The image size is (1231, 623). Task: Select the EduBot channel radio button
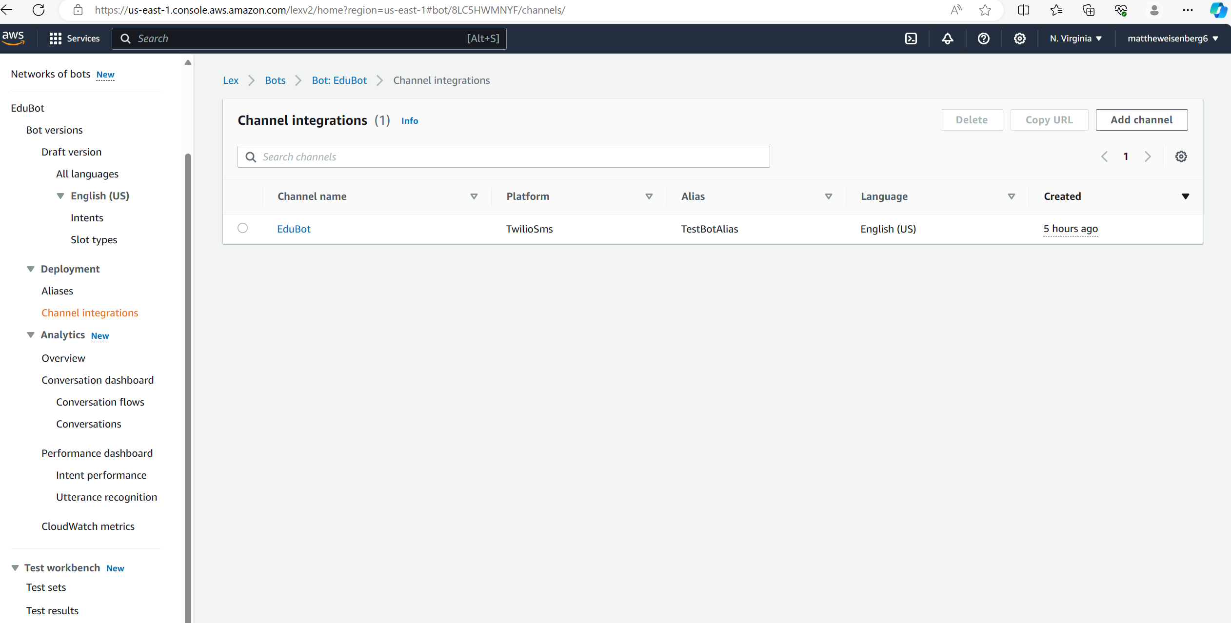pos(242,228)
